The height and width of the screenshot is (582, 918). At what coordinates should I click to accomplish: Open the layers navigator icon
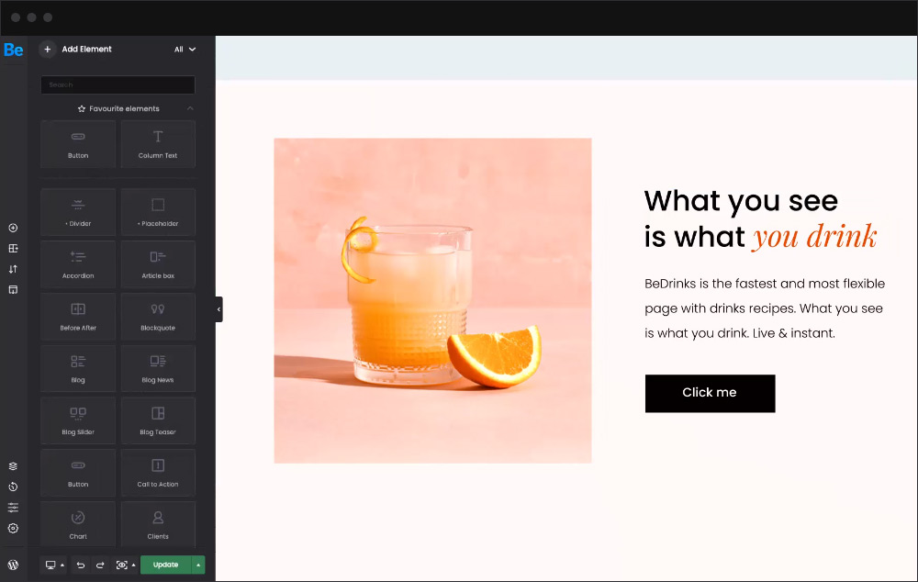pyautogui.click(x=13, y=466)
